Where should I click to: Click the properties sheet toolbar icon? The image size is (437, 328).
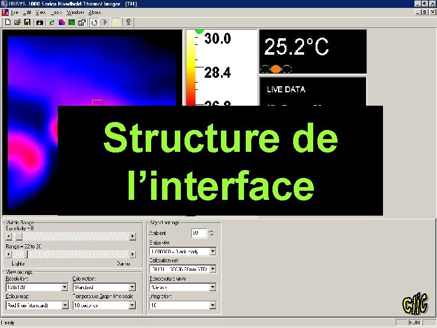pyautogui.click(x=82, y=22)
